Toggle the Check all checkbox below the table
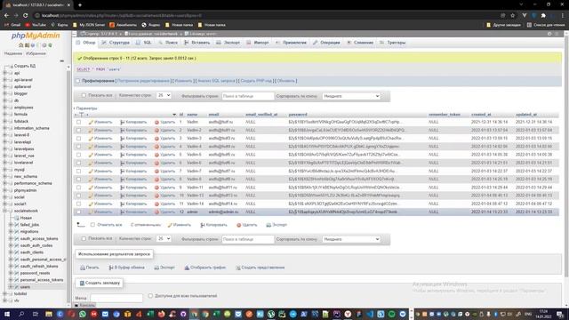This screenshot has height=320, width=569. pyautogui.click(x=92, y=225)
